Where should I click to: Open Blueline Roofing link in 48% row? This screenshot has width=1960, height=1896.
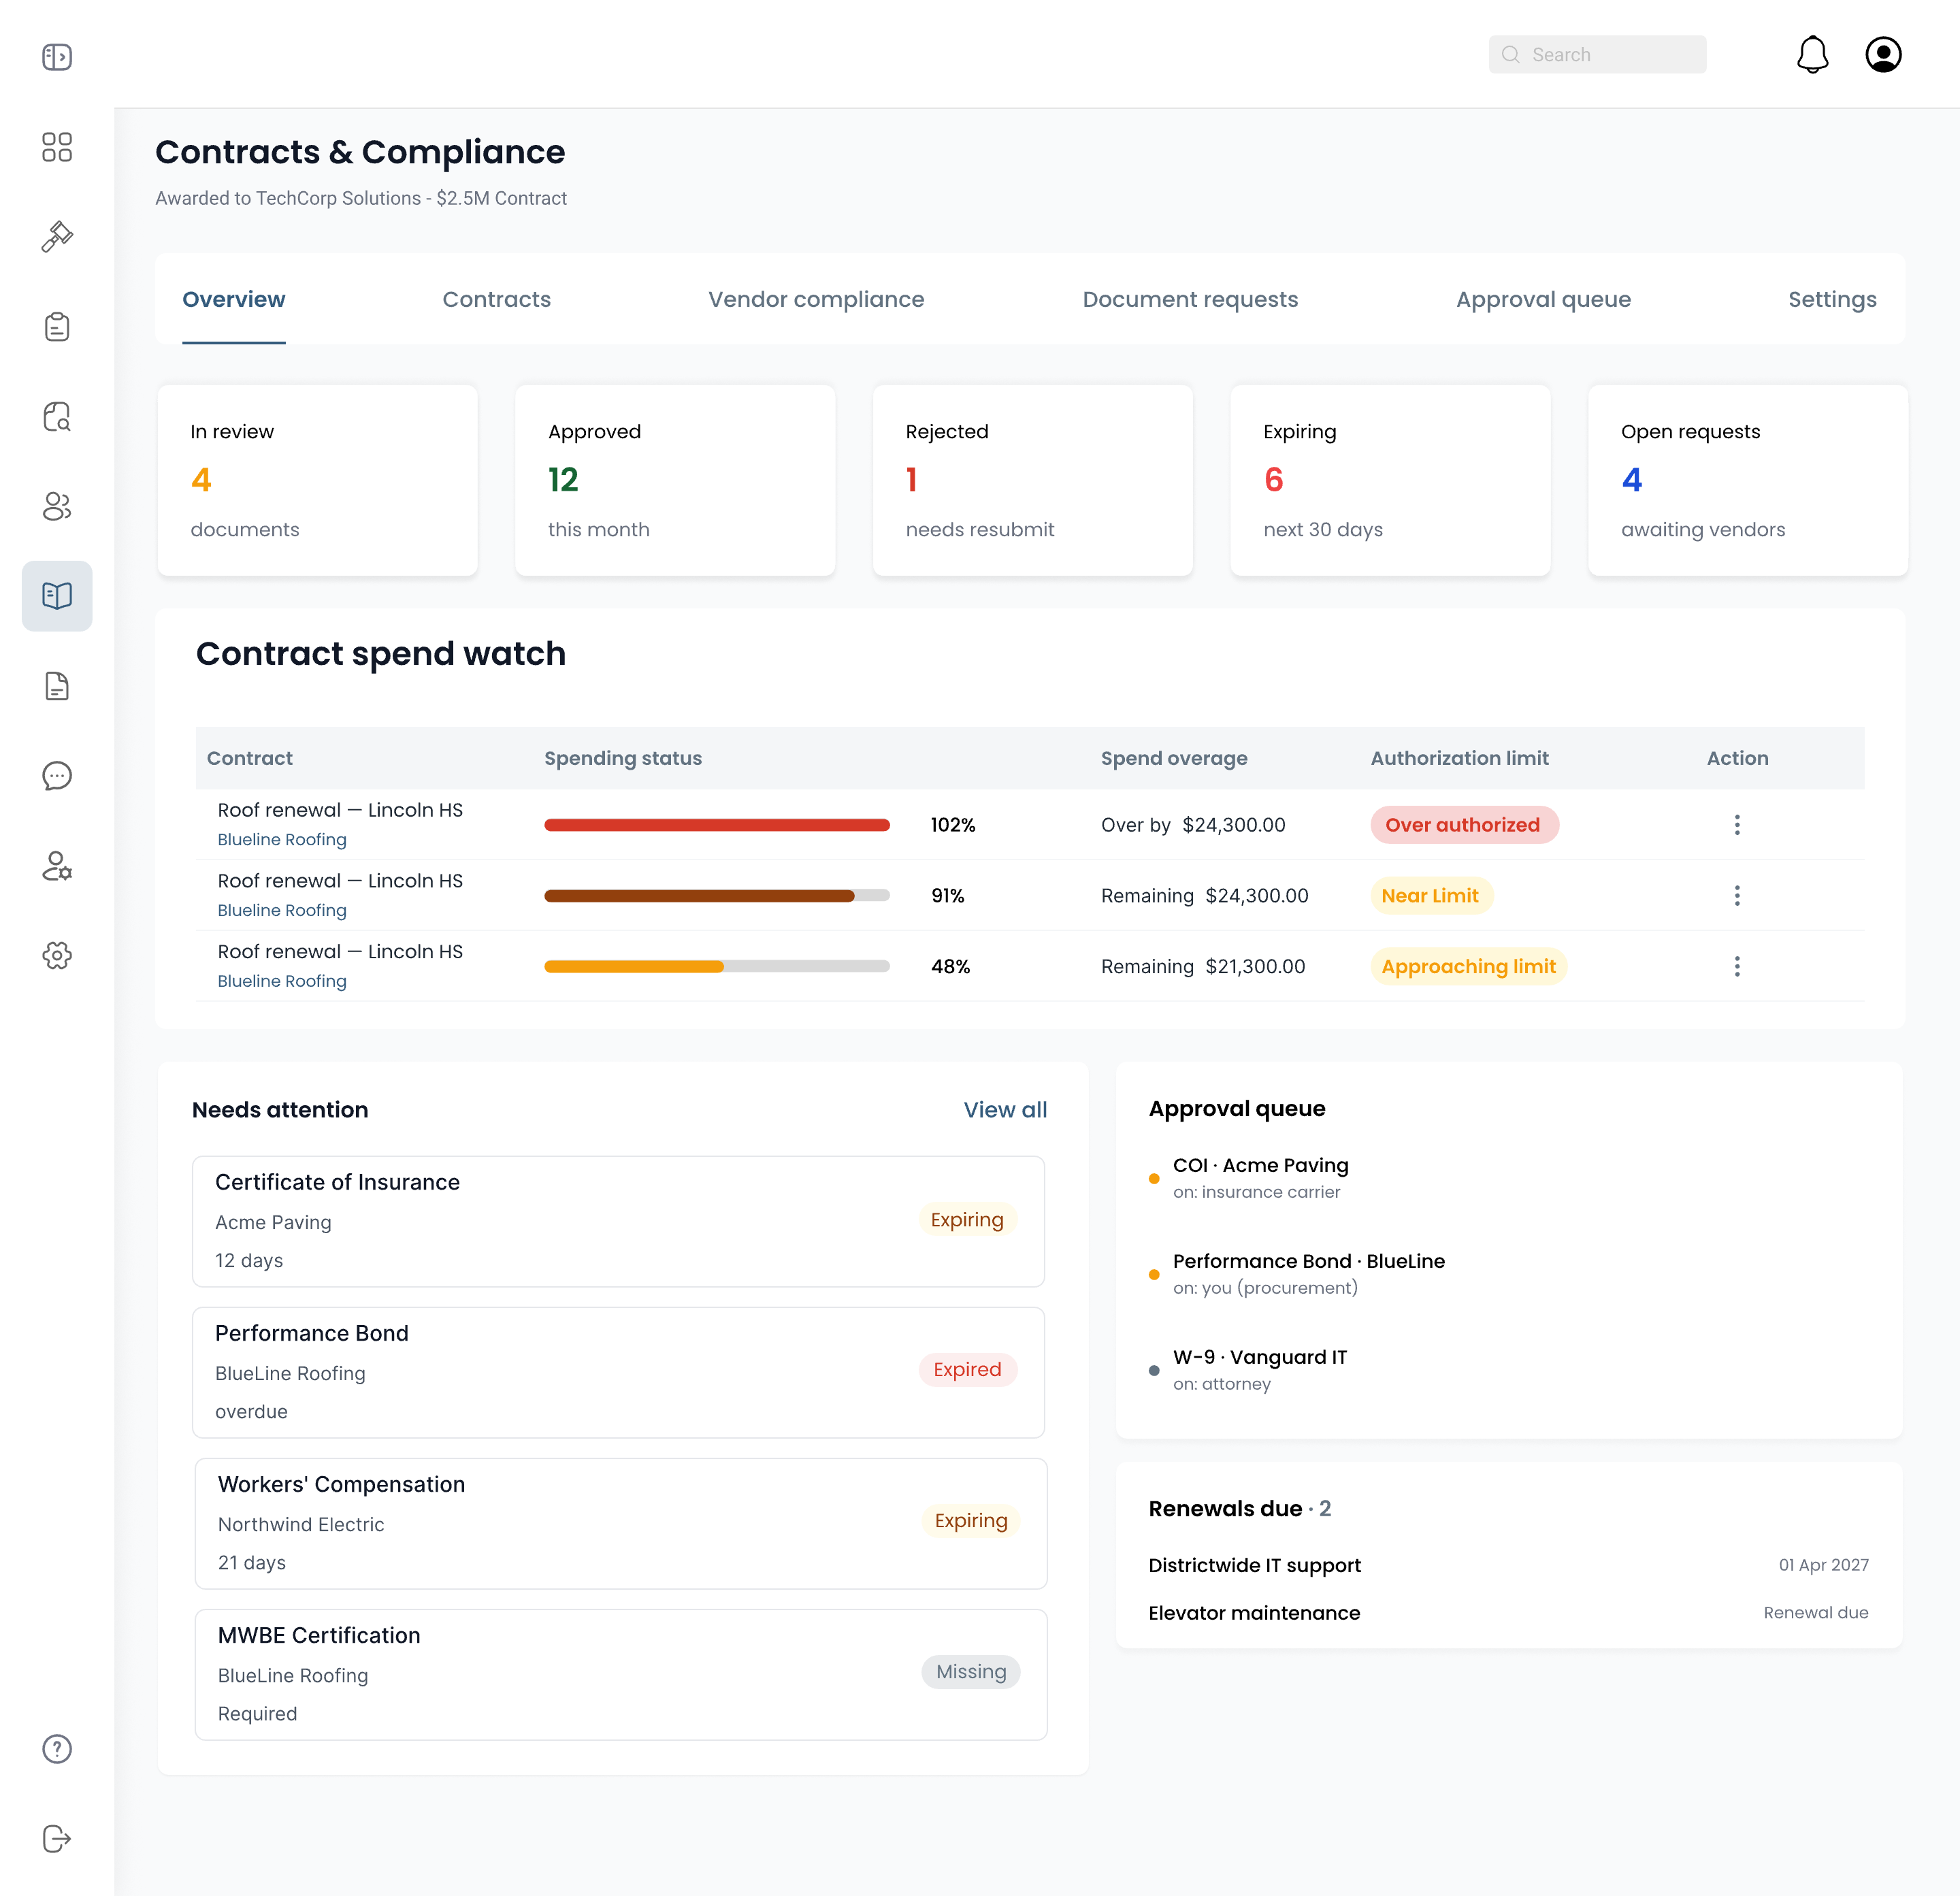point(282,982)
